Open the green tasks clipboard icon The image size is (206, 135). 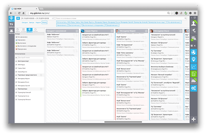tap(194, 74)
